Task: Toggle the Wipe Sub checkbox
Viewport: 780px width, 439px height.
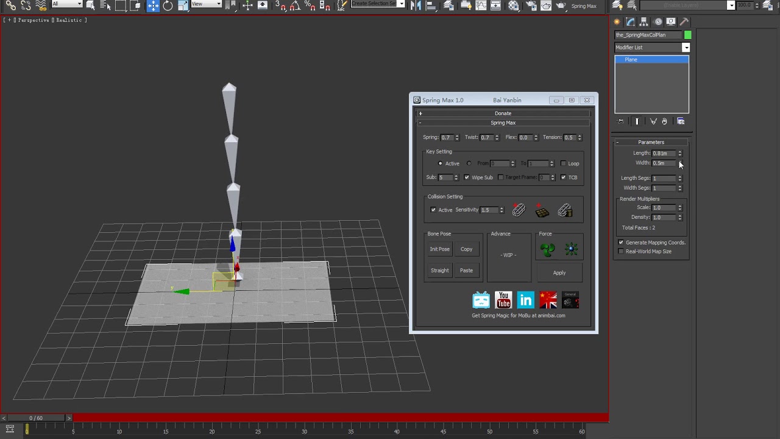Action: pyautogui.click(x=467, y=177)
